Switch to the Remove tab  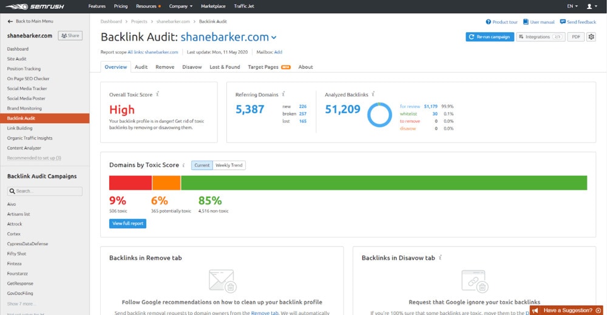[x=165, y=67]
